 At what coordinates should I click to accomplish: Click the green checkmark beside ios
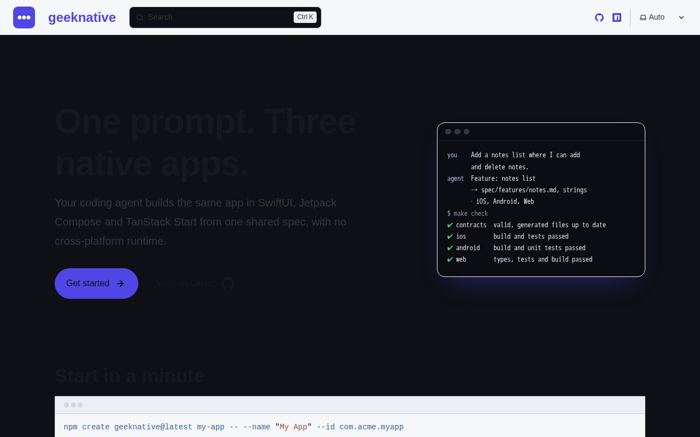(x=450, y=237)
